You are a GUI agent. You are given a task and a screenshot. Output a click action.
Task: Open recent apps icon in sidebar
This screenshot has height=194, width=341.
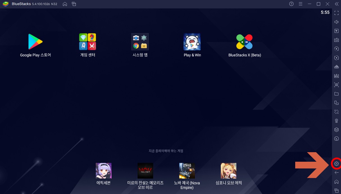point(337,191)
